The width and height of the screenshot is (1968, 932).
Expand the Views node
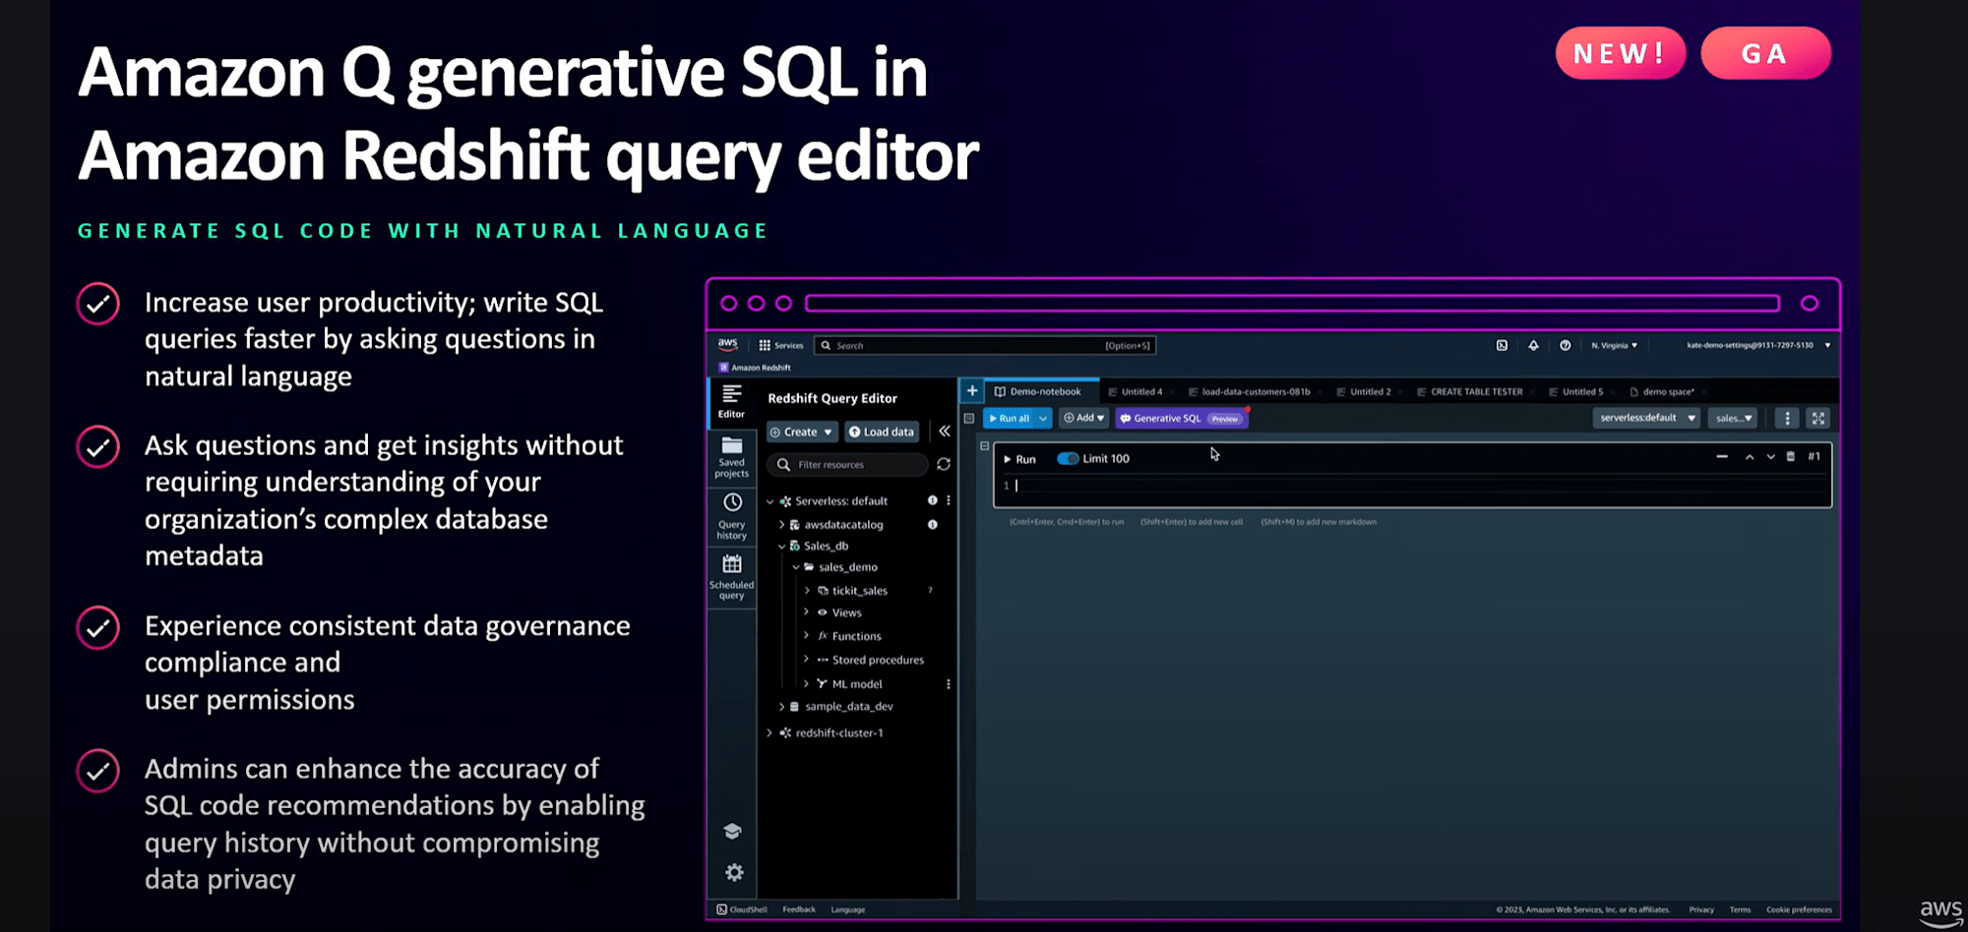(x=807, y=612)
